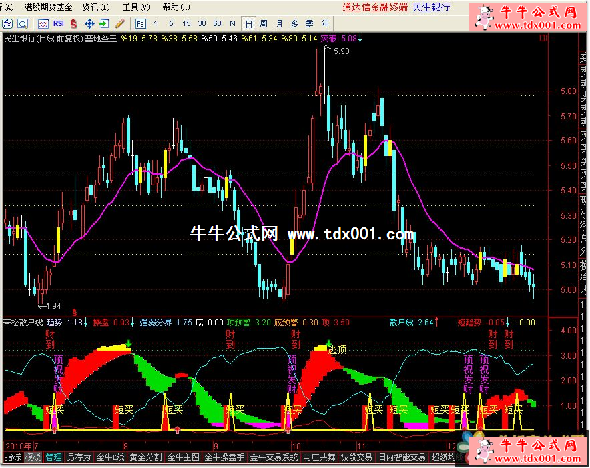This screenshot has width=590, height=468.
Task: Click the red S marker below the chart
Action: click(75, 313)
